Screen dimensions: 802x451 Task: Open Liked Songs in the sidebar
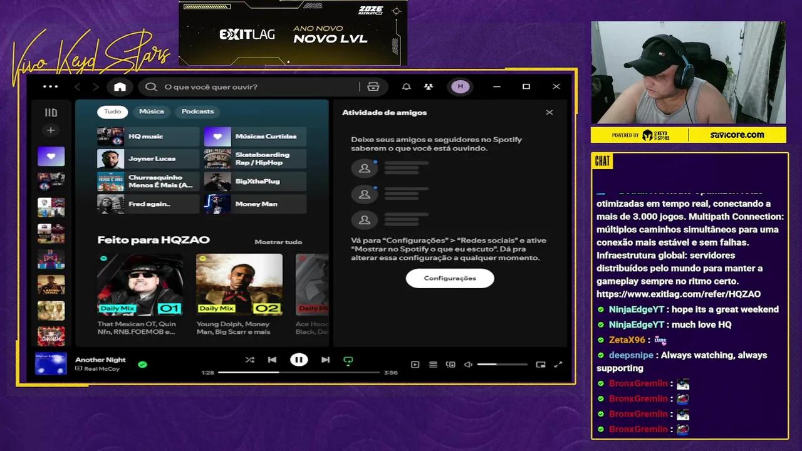coord(51,156)
